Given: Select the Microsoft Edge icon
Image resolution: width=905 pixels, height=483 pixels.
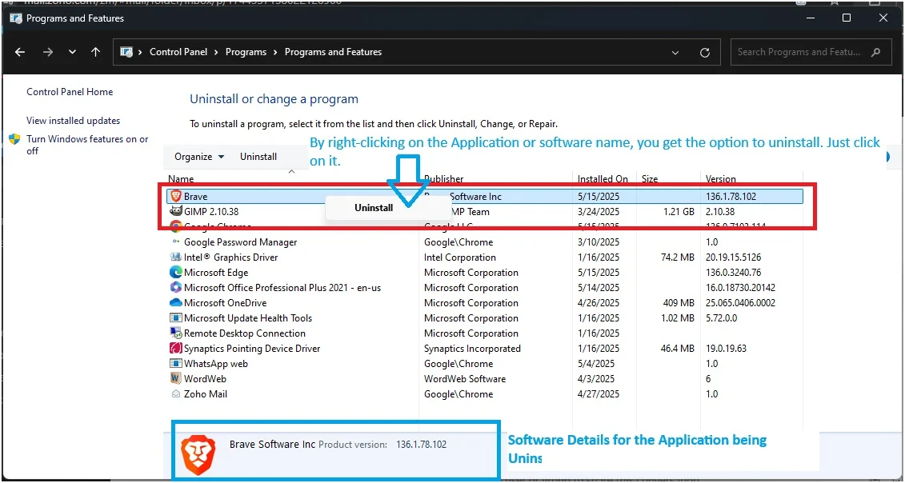Looking at the screenshot, I should [x=176, y=273].
